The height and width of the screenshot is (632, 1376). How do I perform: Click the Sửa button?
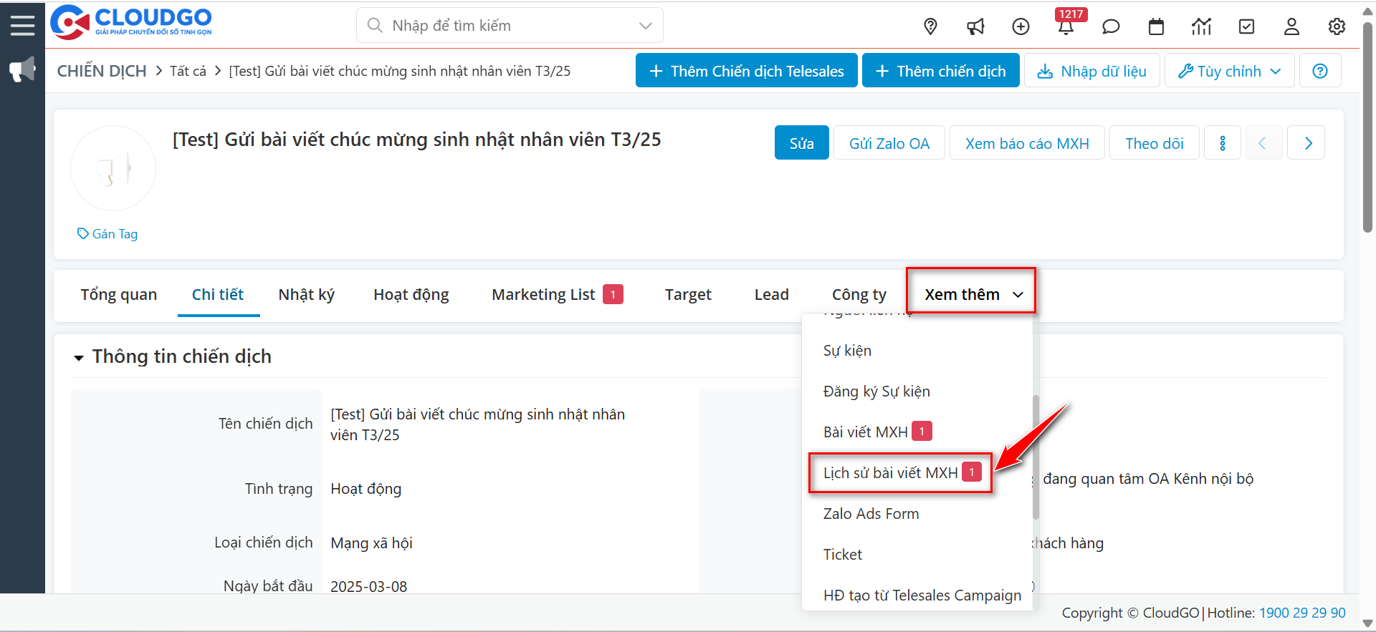pyautogui.click(x=801, y=143)
